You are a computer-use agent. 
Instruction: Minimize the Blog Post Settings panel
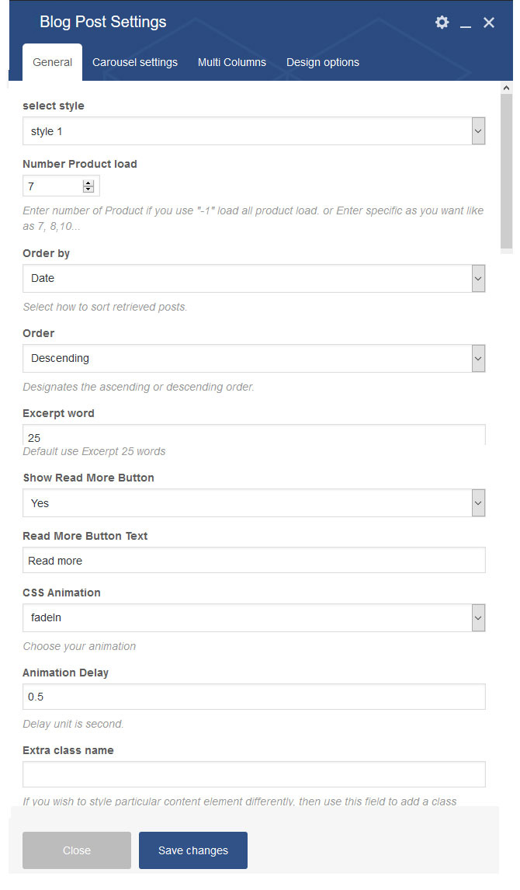[x=466, y=23]
